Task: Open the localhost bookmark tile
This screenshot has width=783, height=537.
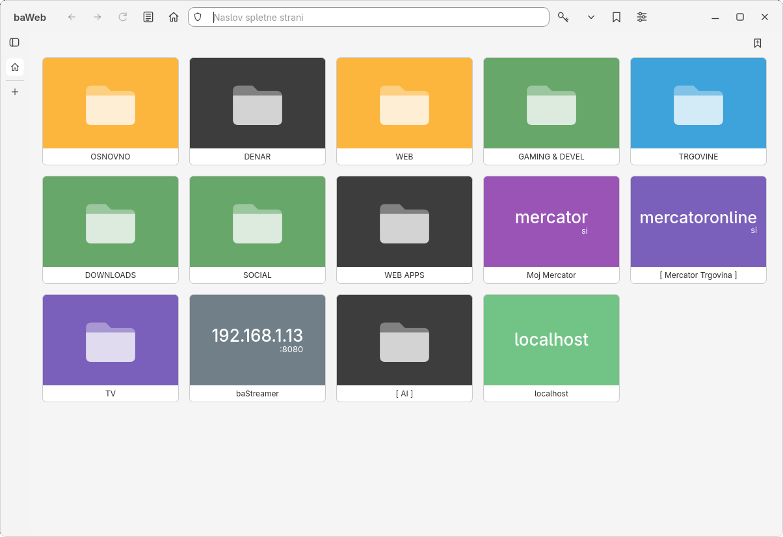Action: (x=551, y=348)
